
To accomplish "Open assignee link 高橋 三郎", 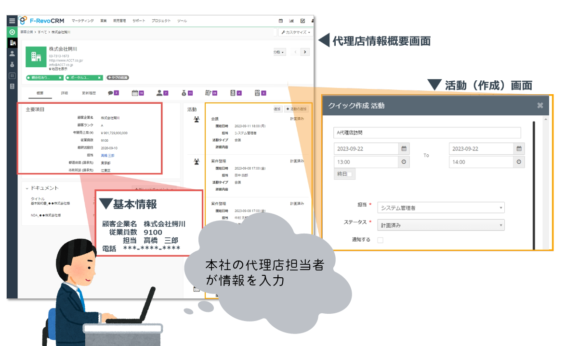I will tap(108, 155).
